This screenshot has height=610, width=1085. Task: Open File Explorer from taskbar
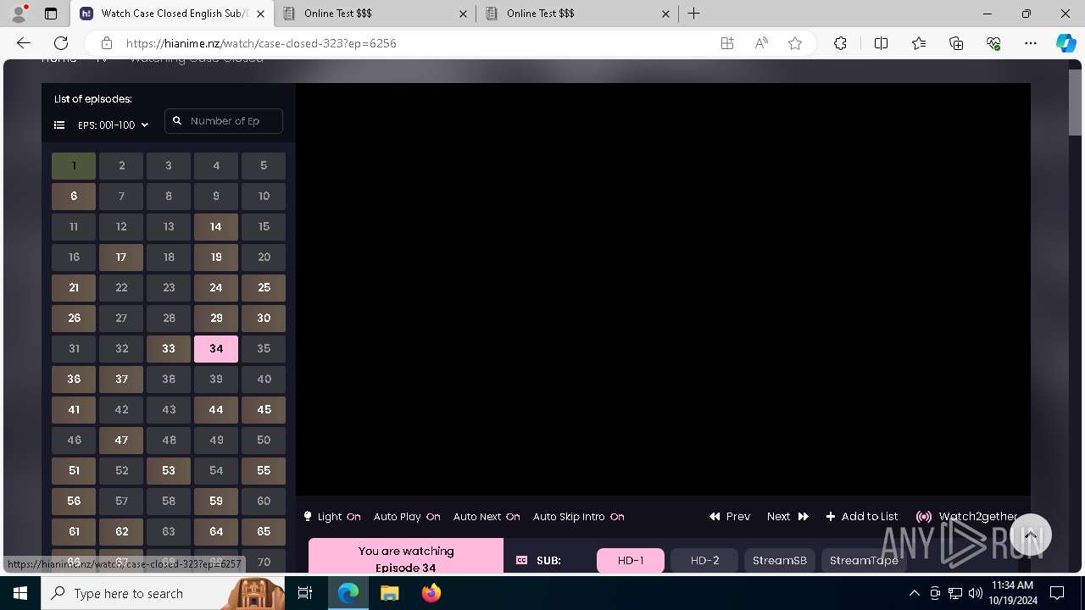pos(389,593)
